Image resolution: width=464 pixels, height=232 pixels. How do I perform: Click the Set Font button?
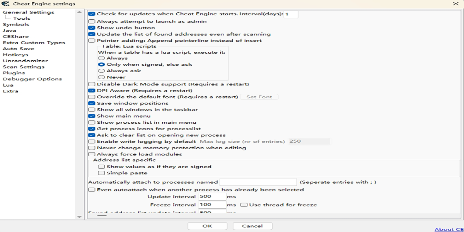pyautogui.click(x=259, y=97)
